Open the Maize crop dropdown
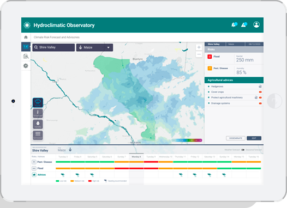 [x=94, y=47]
